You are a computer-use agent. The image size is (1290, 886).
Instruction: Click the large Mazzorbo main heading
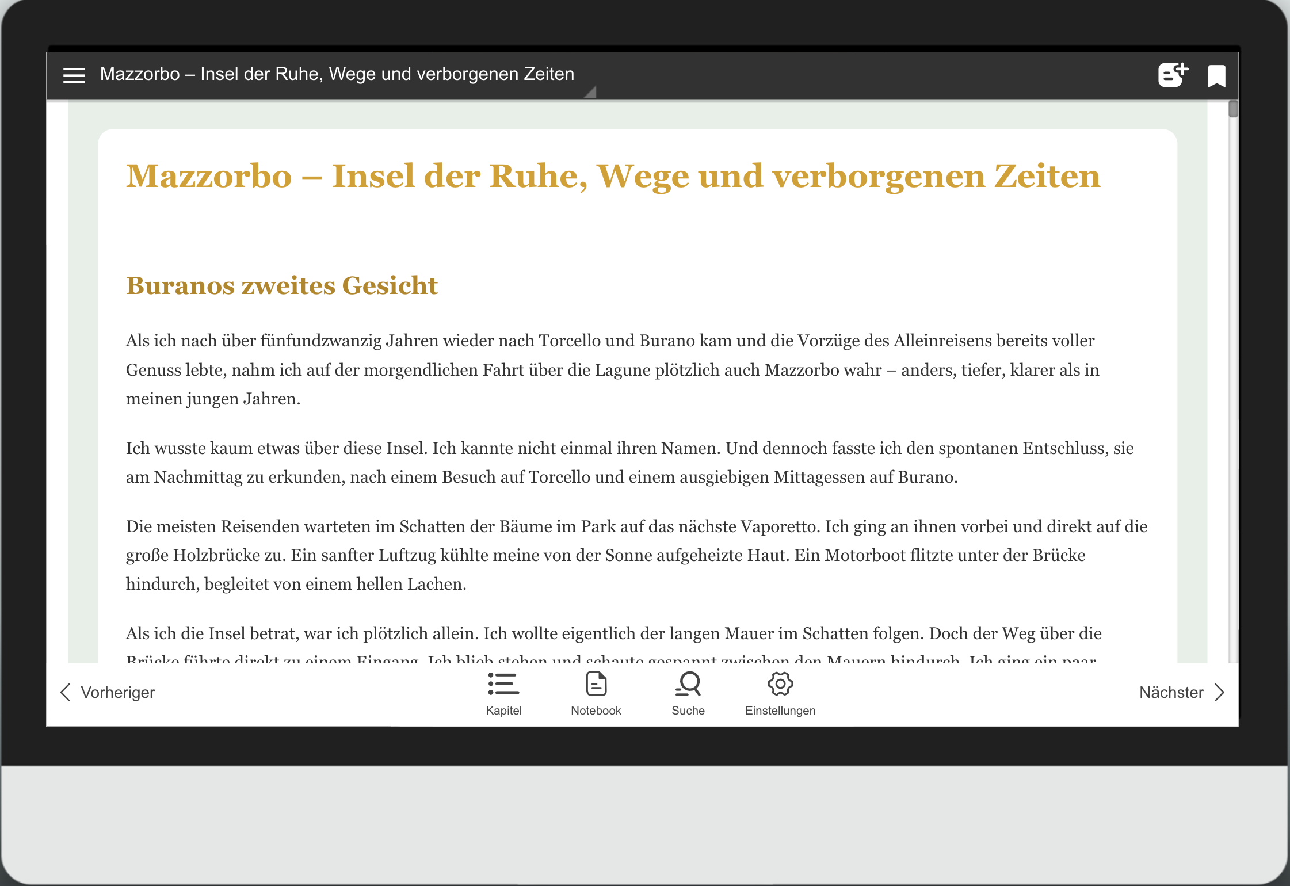click(x=613, y=176)
